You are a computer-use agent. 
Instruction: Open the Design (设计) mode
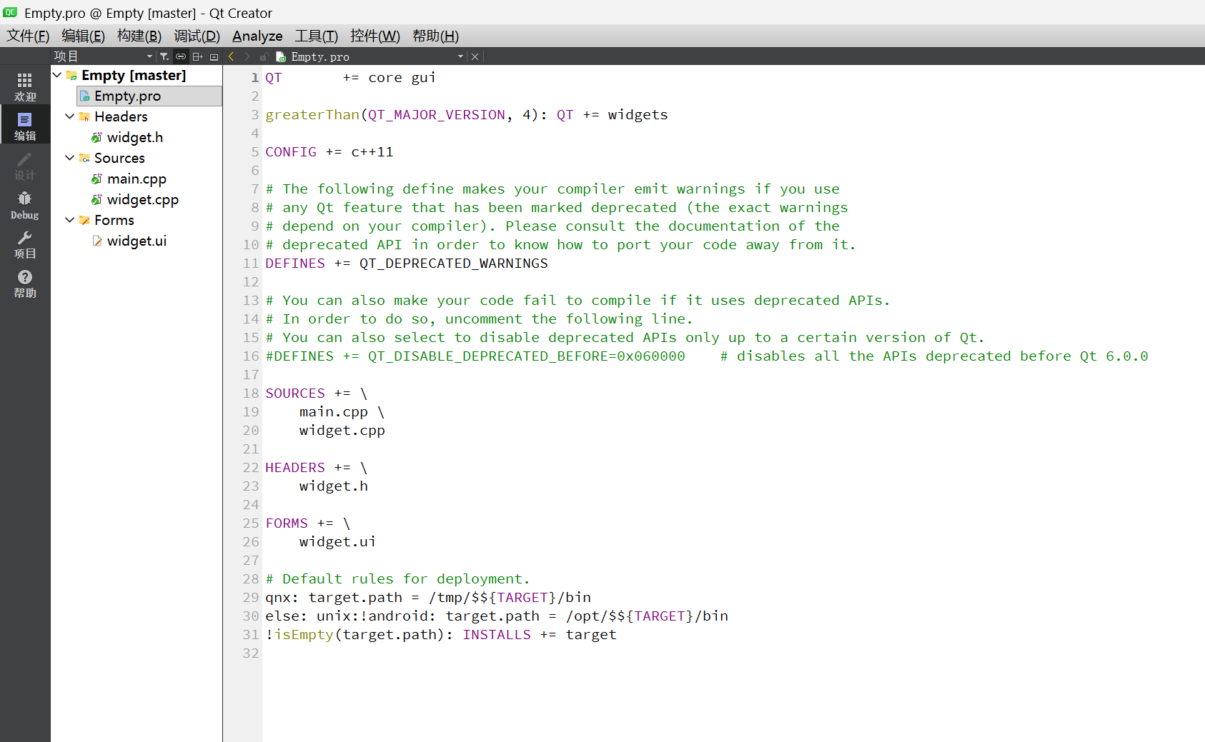click(x=25, y=165)
